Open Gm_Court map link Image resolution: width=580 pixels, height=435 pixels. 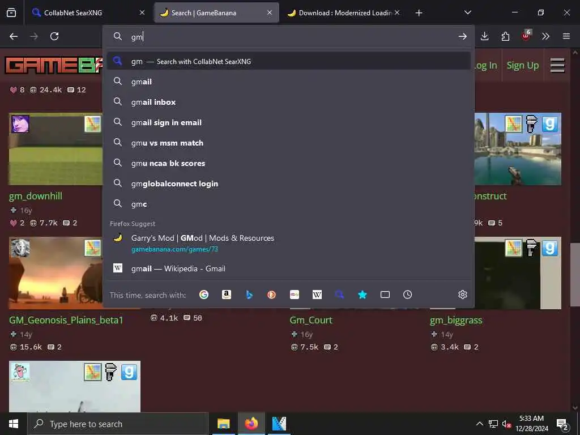[x=311, y=320]
